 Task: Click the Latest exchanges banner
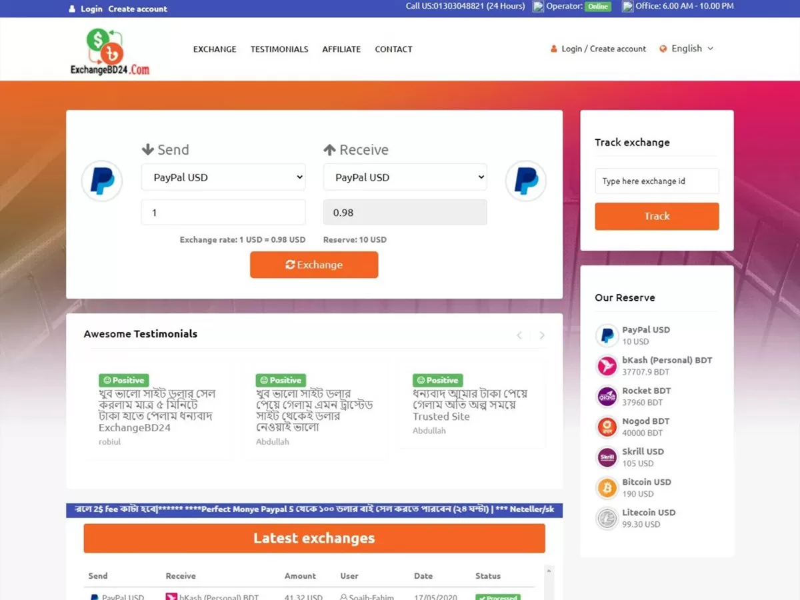[x=314, y=538]
